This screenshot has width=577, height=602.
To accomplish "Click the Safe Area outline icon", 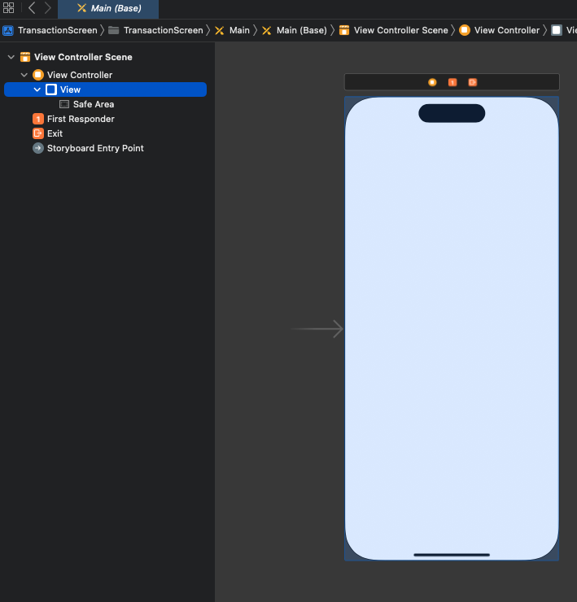I will (x=64, y=104).
